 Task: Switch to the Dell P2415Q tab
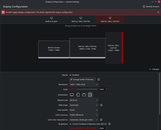80,19
